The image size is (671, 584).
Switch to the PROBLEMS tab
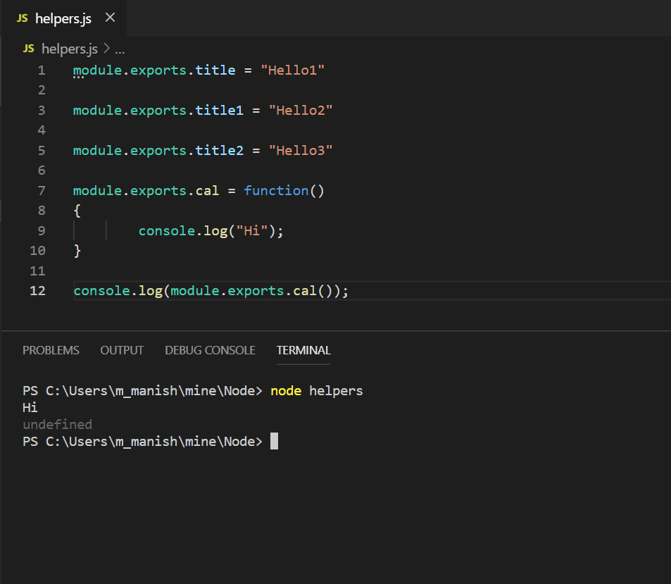(50, 350)
